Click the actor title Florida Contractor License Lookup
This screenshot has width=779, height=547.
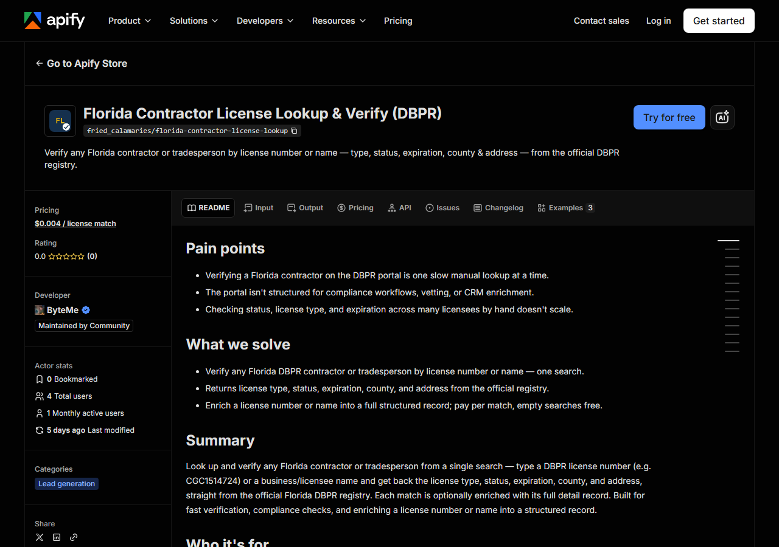tap(262, 114)
